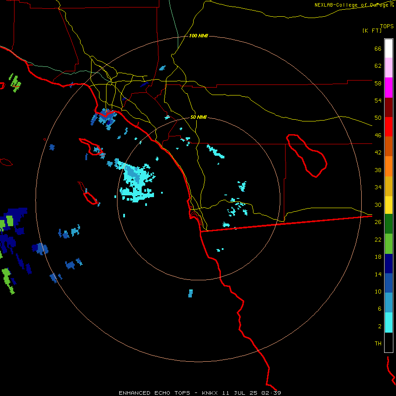Click the black TH legend swatch
Screen dimensions: 396x396
[389, 342]
